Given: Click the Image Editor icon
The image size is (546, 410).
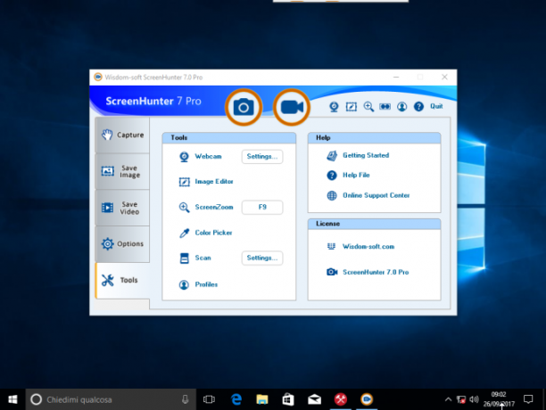Looking at the screenshot, I should coord(184,182).
